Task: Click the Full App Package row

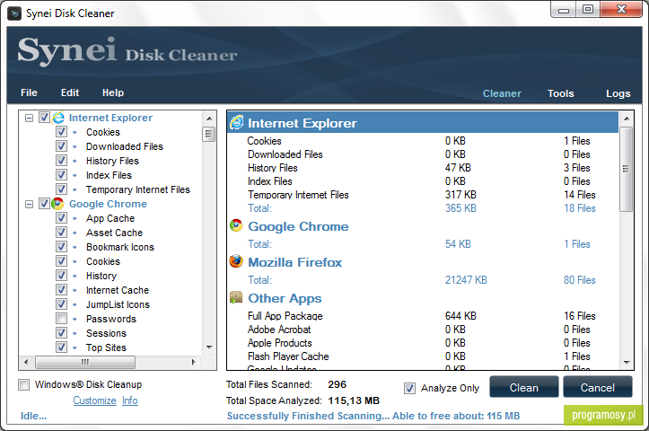Action: (422, 316)
